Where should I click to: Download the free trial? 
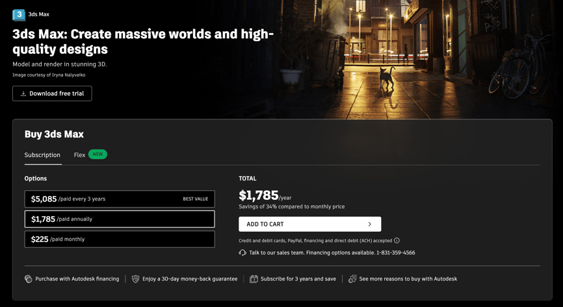[52, 93]
